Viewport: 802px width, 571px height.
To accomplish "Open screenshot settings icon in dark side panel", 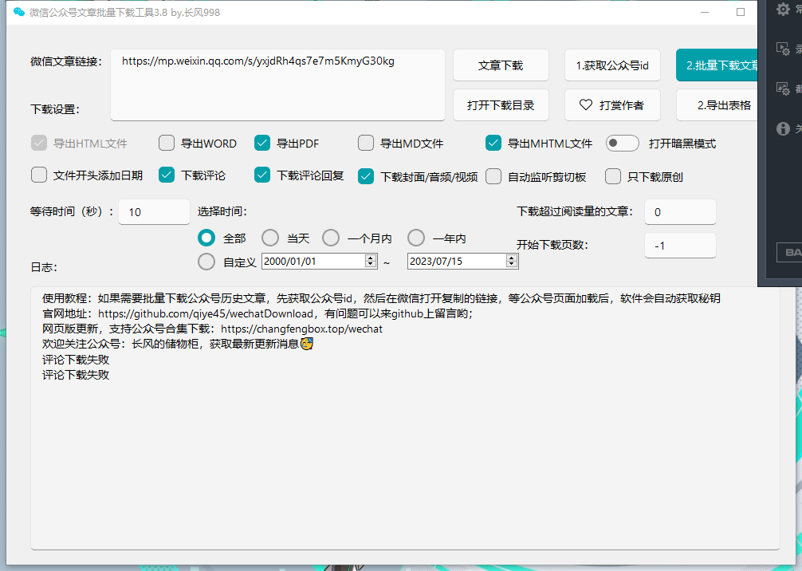I will click(783, 89).
